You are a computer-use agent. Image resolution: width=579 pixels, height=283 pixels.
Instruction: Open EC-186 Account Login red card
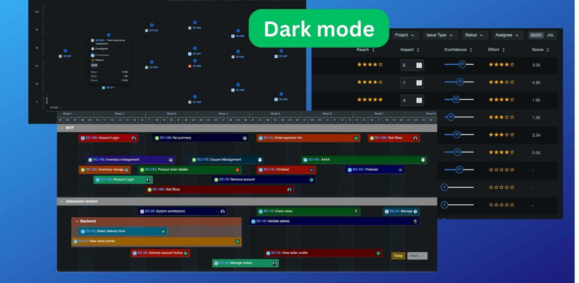[x=108, y=138]
